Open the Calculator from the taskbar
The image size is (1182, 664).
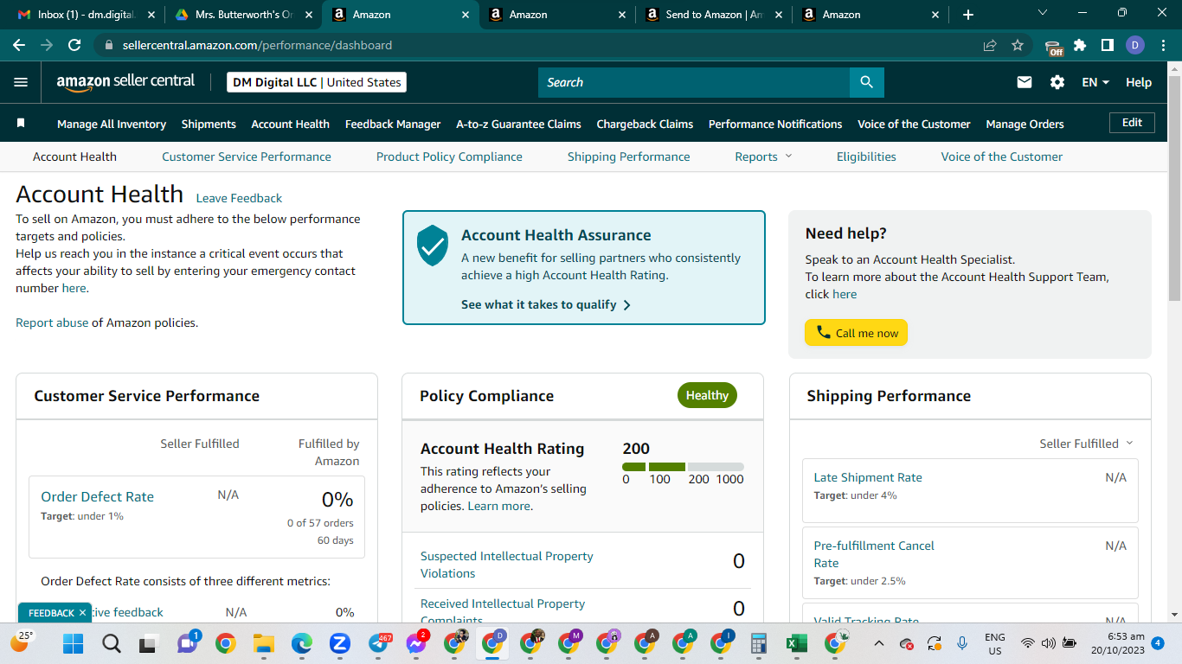(x=758, y=643)
